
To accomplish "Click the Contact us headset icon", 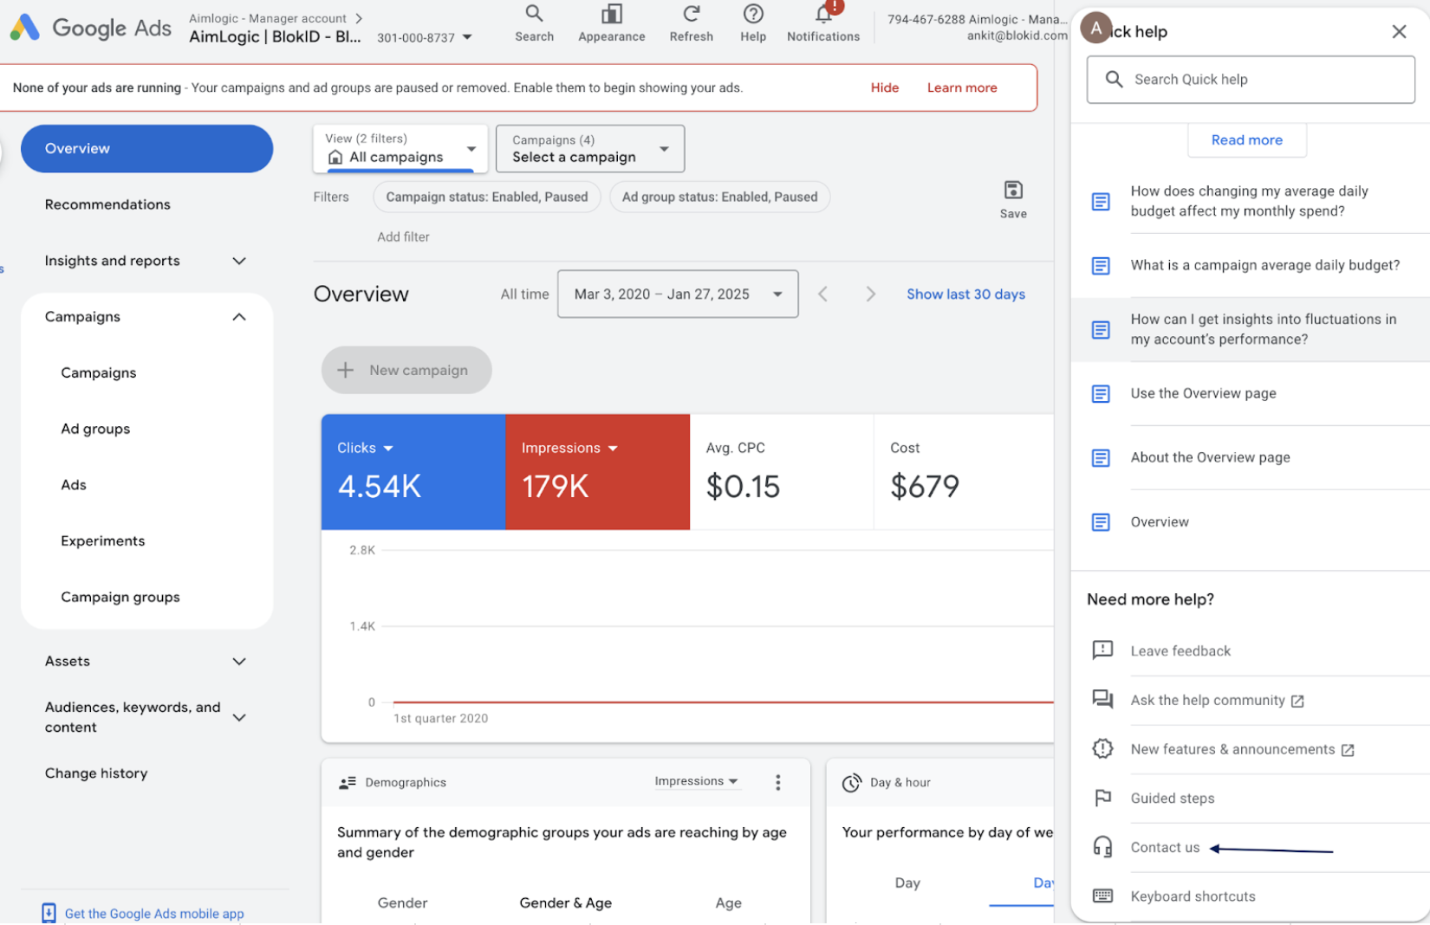I will point(1102,846).
